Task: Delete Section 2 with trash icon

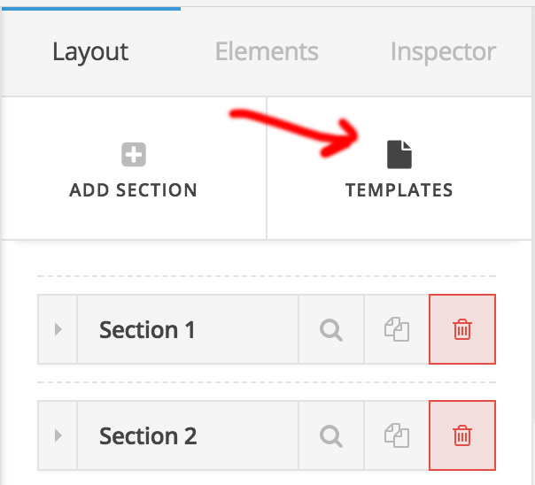Action: (461, 436)
